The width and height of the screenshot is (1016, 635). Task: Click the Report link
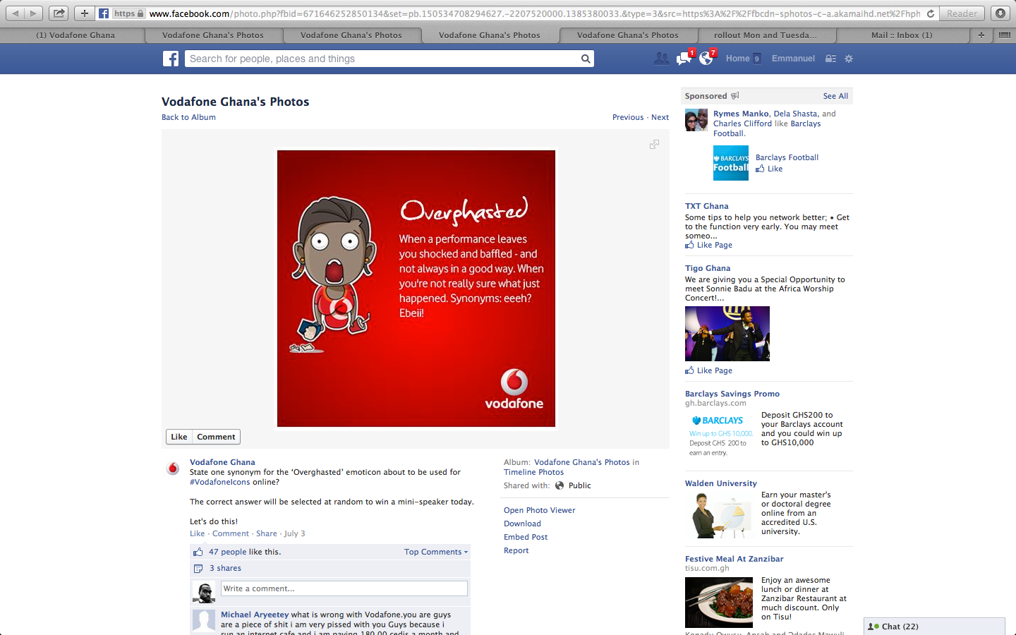[x=516, y=550]
